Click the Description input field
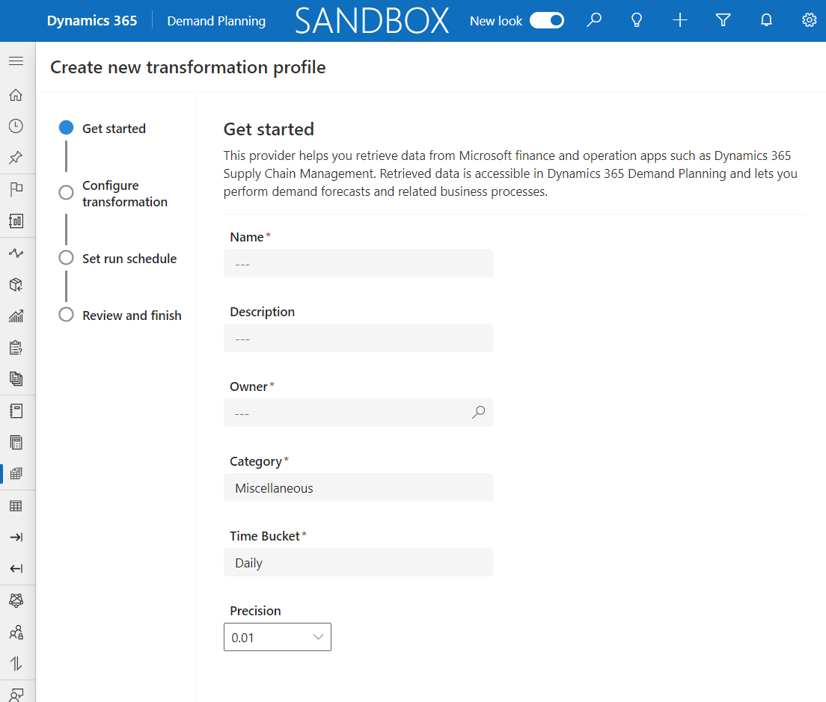This screenshot has height=702, width=826. coord(358,338)
